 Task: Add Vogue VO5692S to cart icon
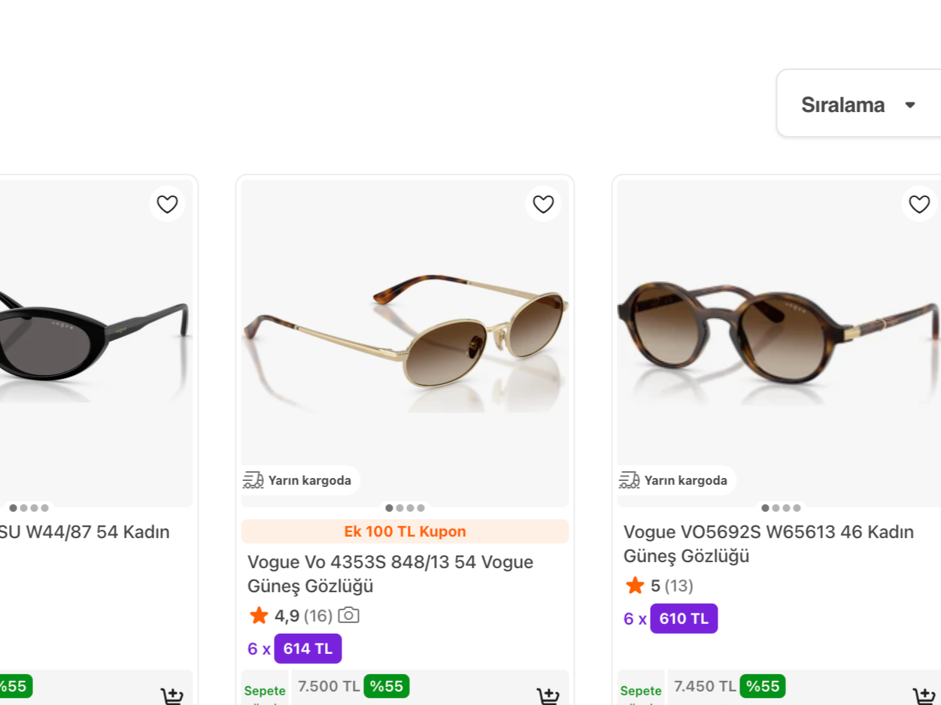pyautogui.click(x=924, y=697)
